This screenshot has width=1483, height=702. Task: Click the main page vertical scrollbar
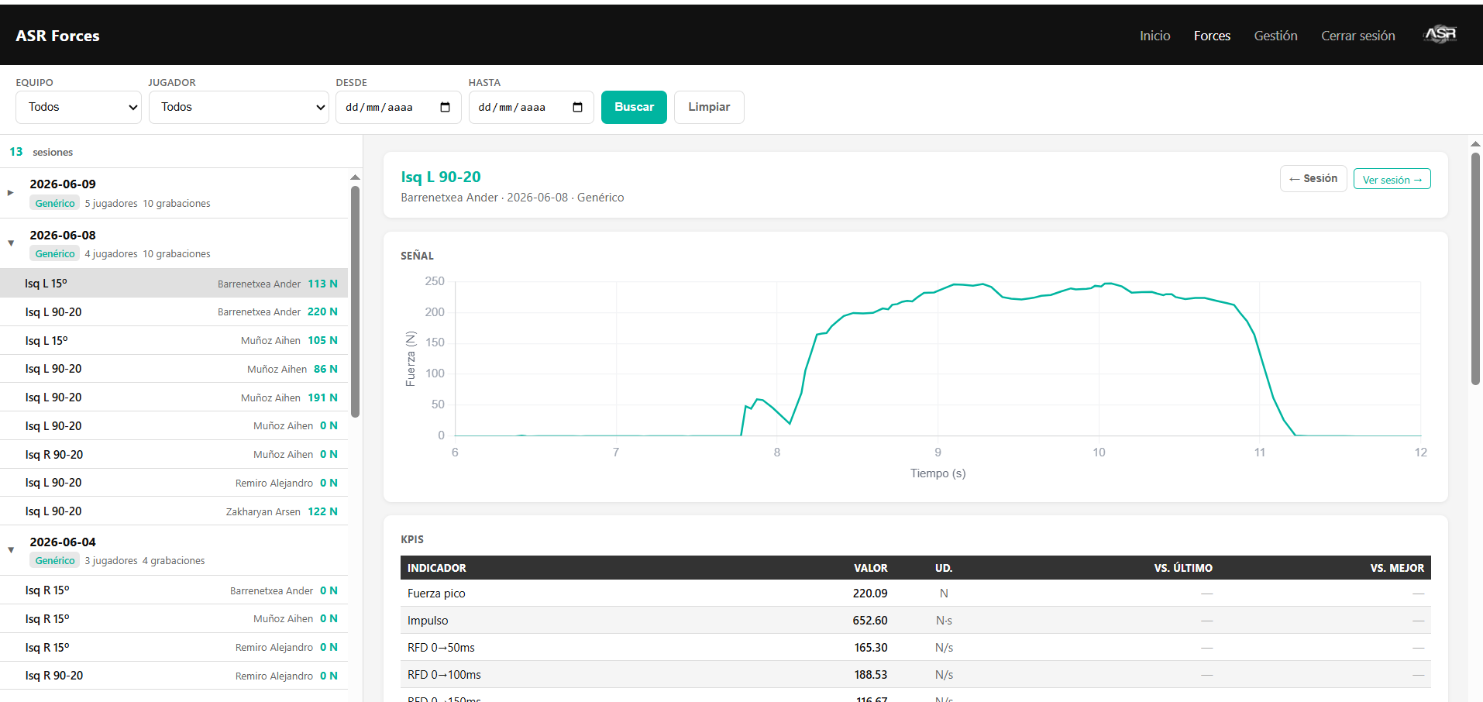[1475, 268]
